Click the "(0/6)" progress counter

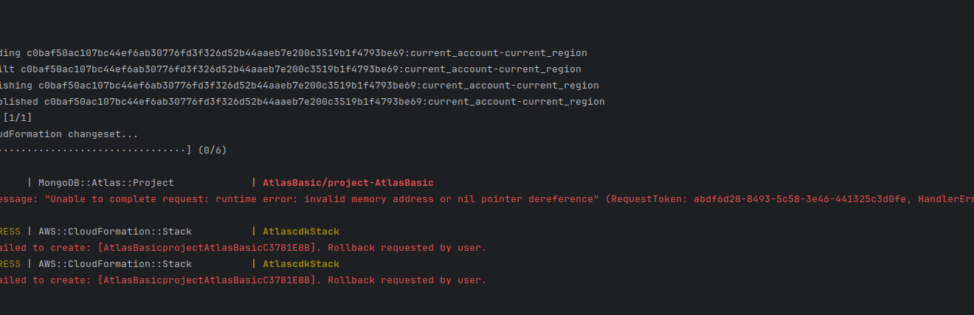213,150
